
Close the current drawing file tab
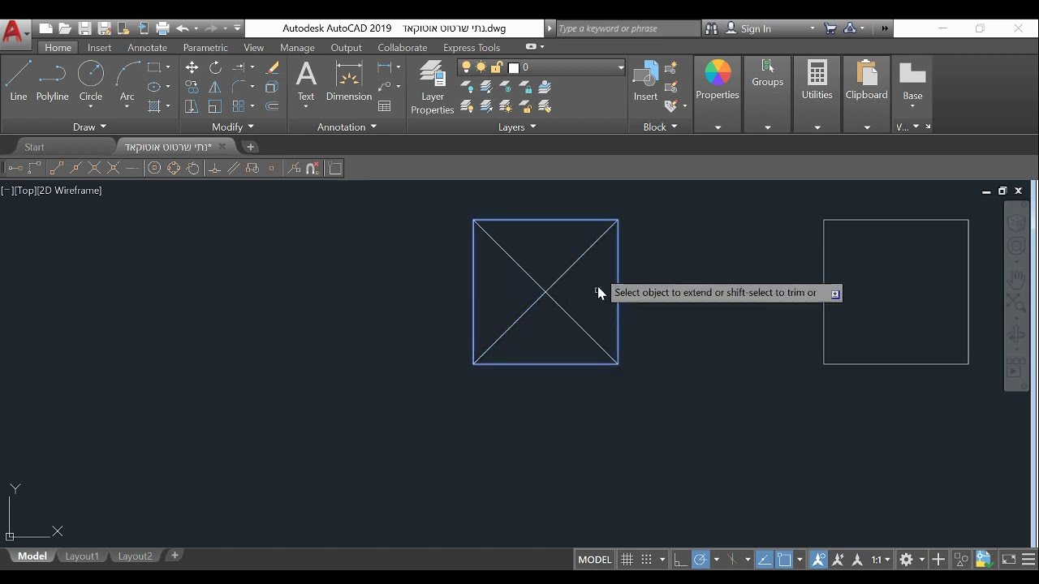pos(222,147)
